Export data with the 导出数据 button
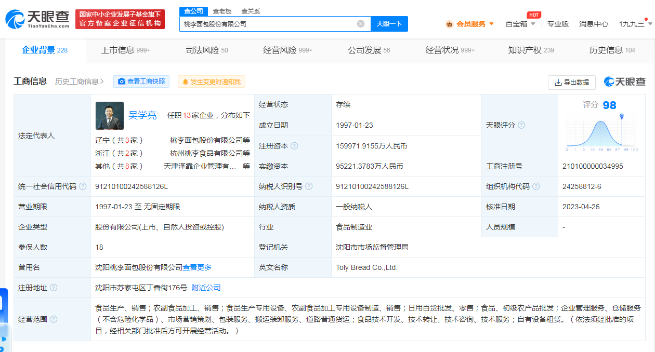Image resolution: width=655 pixels, height=352 pixels. (x=571, y=82)
